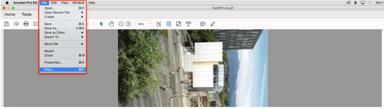Image resolution: width=384 pixels, height=109 pixels.
Task: Open the comment speech bubble tool
Action: point(203,24)
